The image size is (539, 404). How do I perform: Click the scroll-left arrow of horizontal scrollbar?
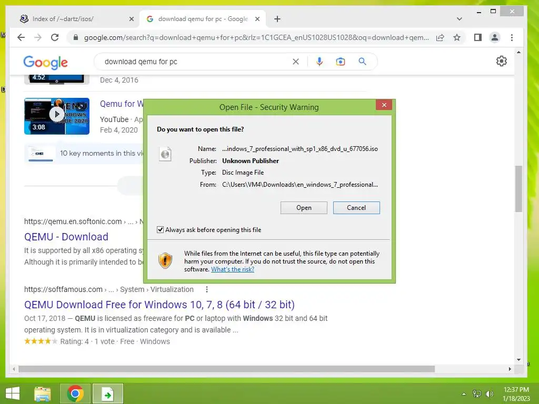pos(14,369)
